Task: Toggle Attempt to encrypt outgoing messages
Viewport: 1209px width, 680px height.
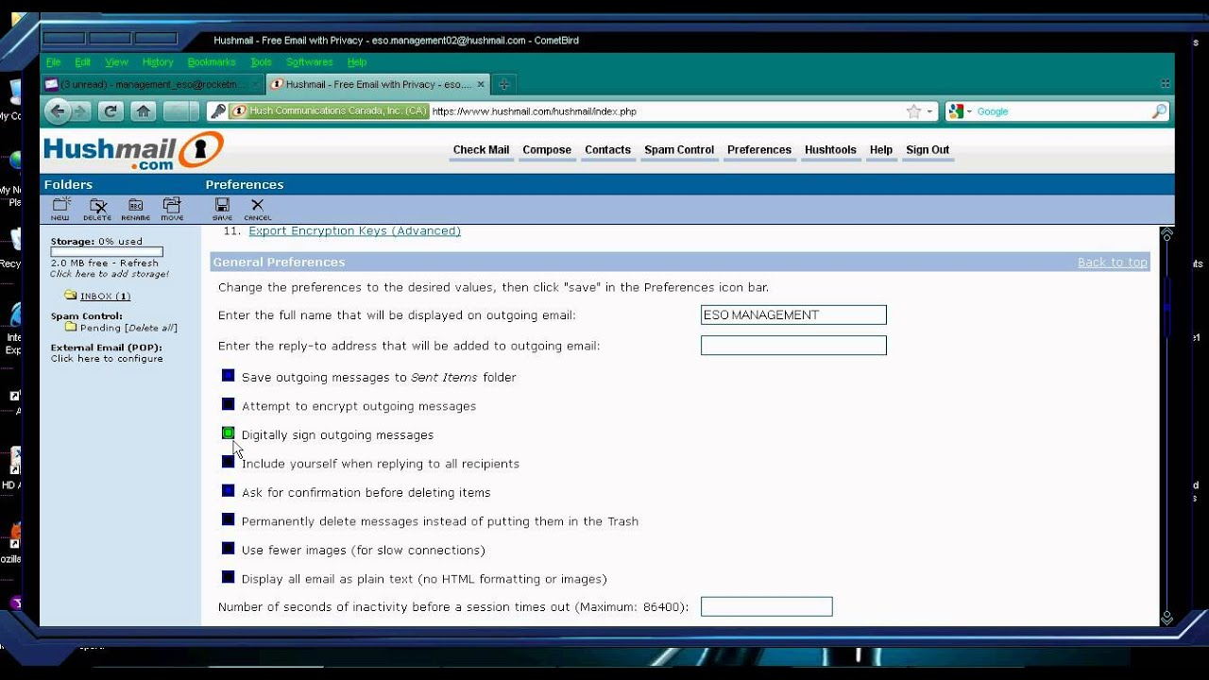Action: (228, 404)
